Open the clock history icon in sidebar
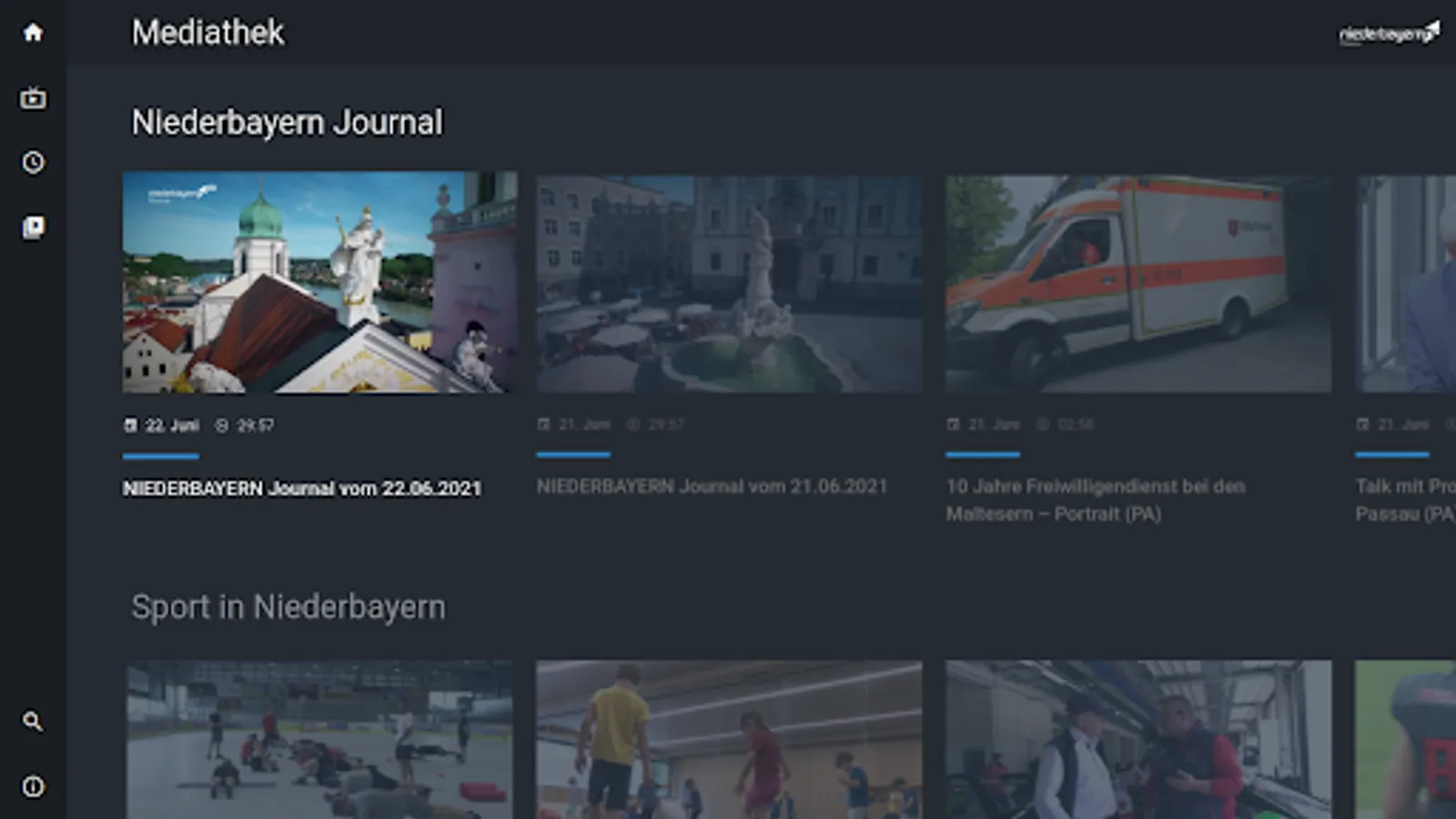The image size is (1456, 819). 33,162
